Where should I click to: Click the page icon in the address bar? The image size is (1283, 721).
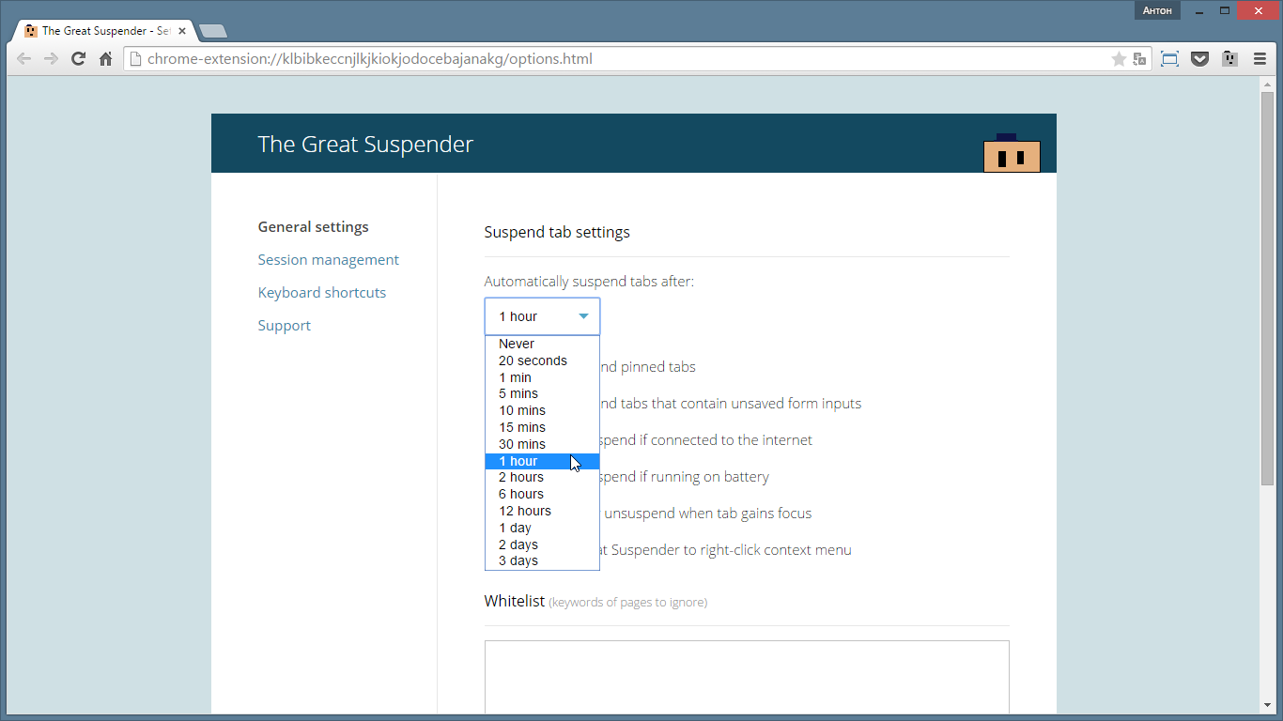135,59
